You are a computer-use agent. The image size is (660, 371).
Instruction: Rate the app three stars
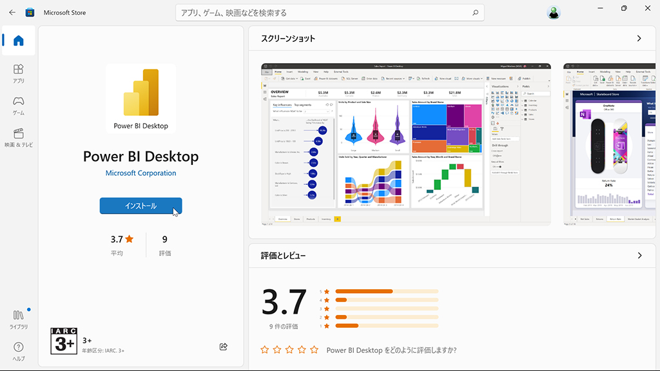(289, 350)
